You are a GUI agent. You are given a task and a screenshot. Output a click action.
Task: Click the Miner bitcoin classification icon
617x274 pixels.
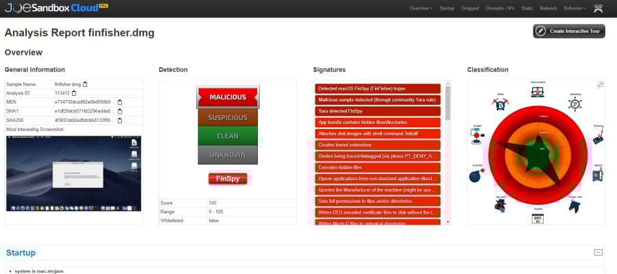[x=500, y=104]
